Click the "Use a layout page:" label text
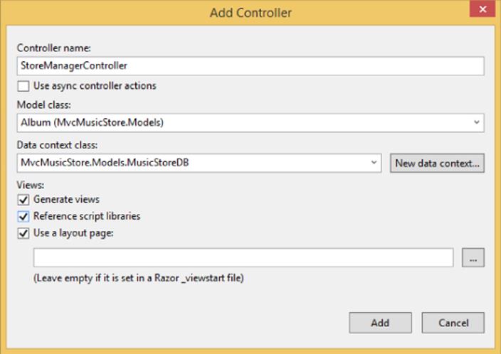501x354 pixels. (73, 233)
